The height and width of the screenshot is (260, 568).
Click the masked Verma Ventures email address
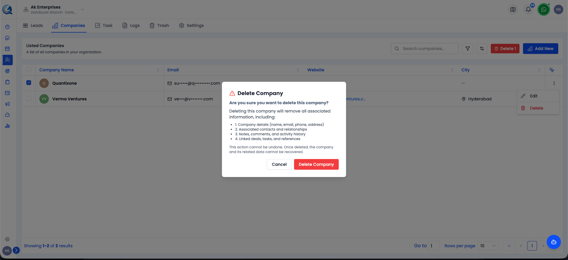click(193, 99)
